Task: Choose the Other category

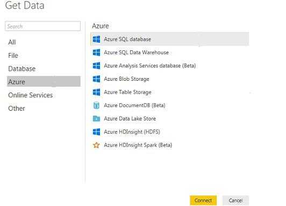Action: [17, 109]
